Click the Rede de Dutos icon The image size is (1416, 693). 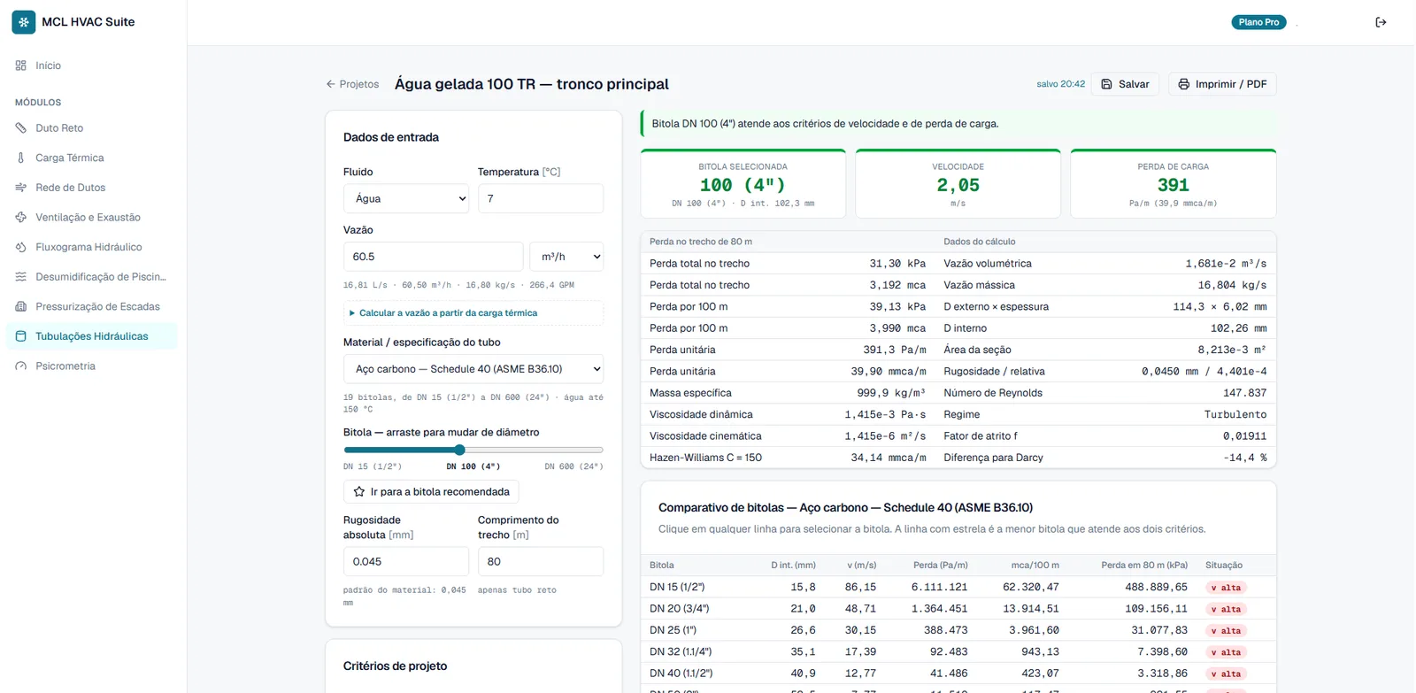(x=21, y=188)
